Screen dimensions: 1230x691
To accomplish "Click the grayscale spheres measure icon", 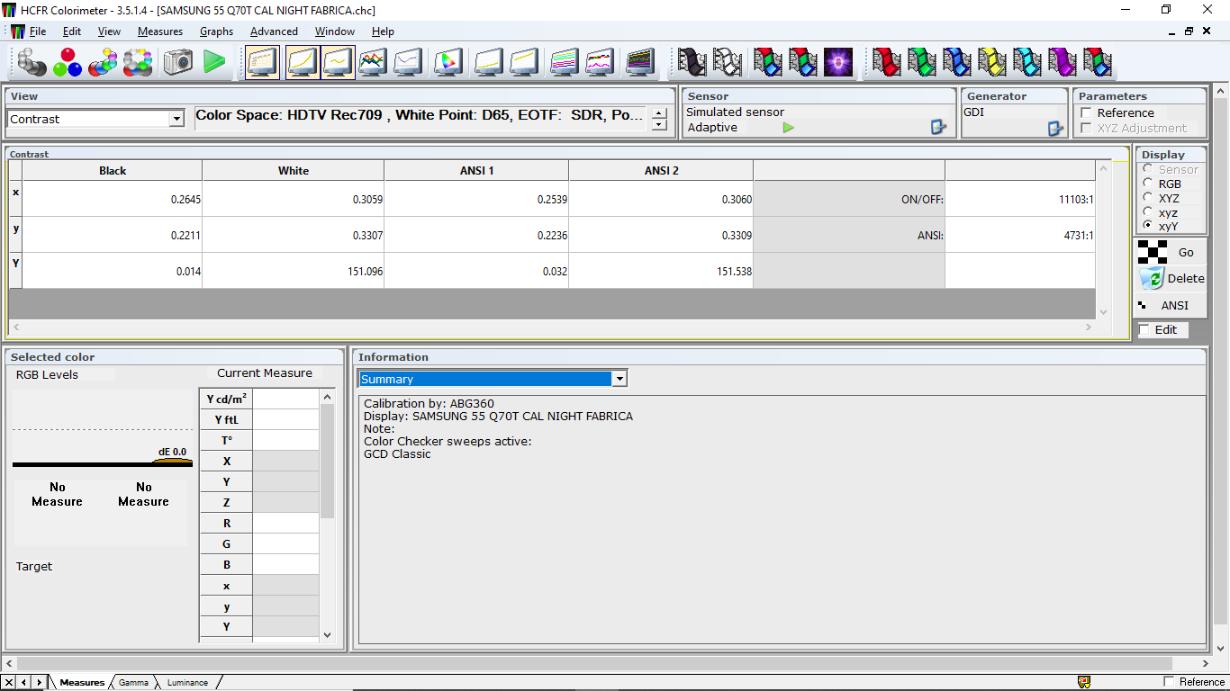I will pyautogui.click(x=32, y=62).
